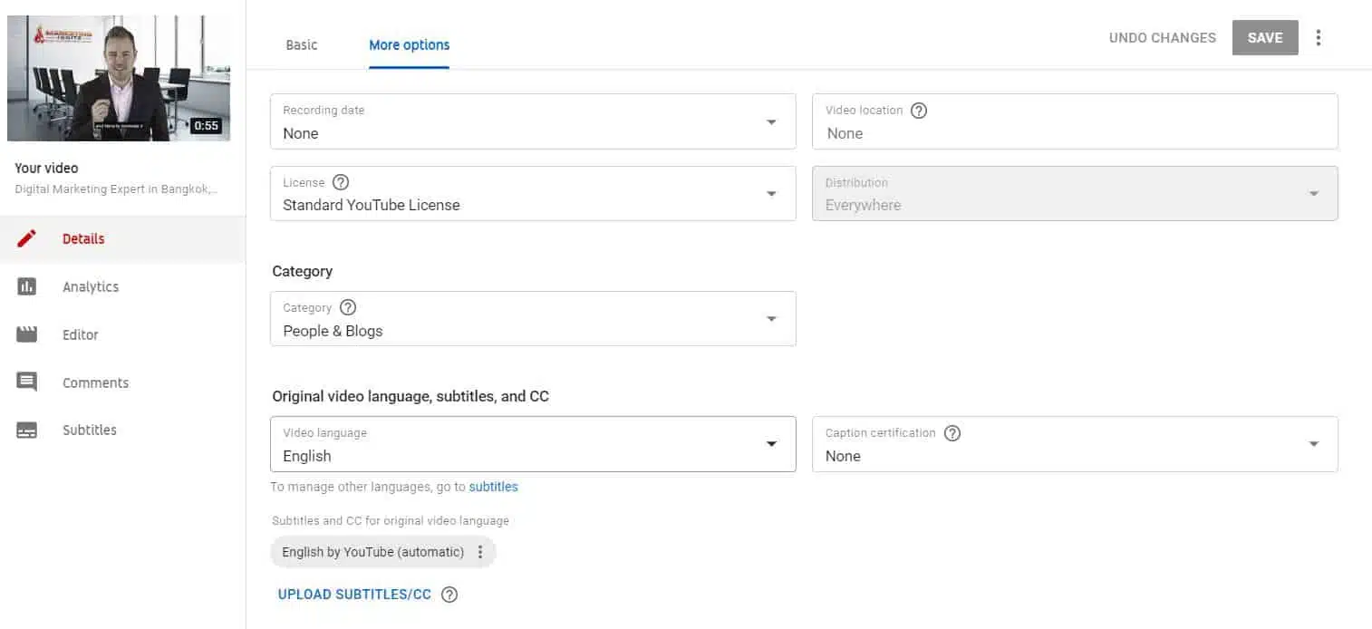Click the video thumbnail preview
This screenshot has height=629, width=1372.
coord(119,79)
